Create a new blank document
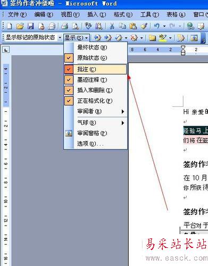 pos(10,26)
